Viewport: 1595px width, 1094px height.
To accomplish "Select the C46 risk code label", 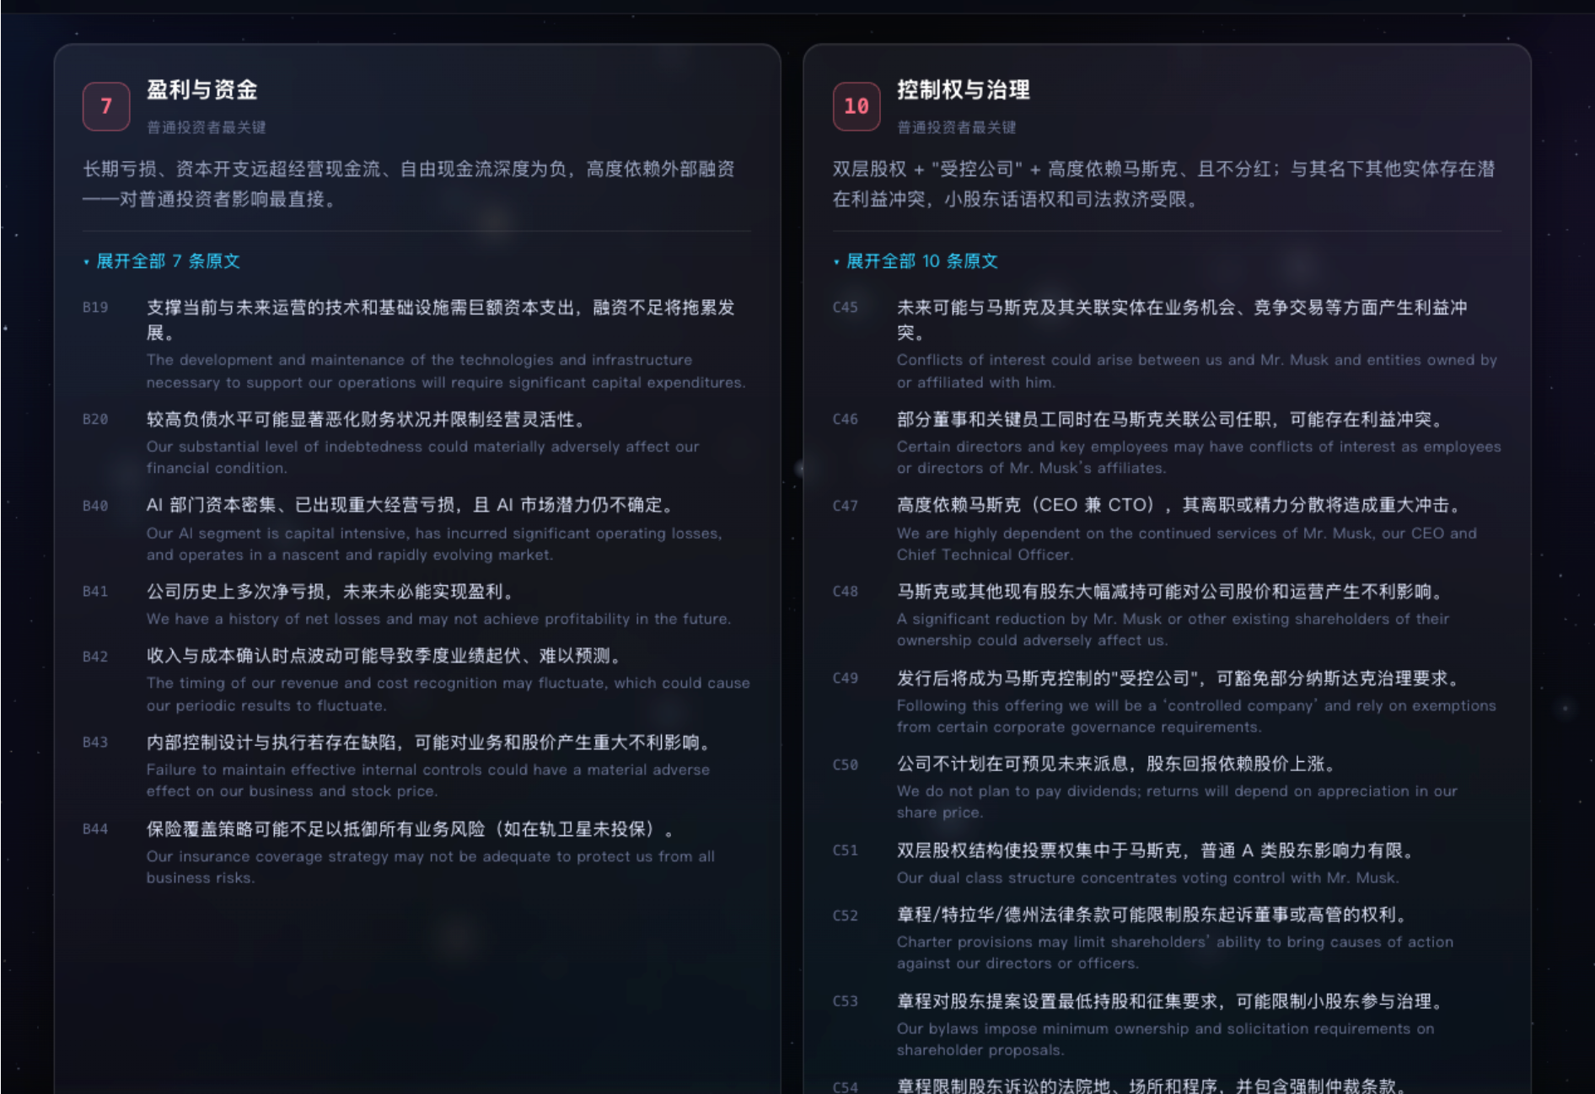I will coord(846,420).
